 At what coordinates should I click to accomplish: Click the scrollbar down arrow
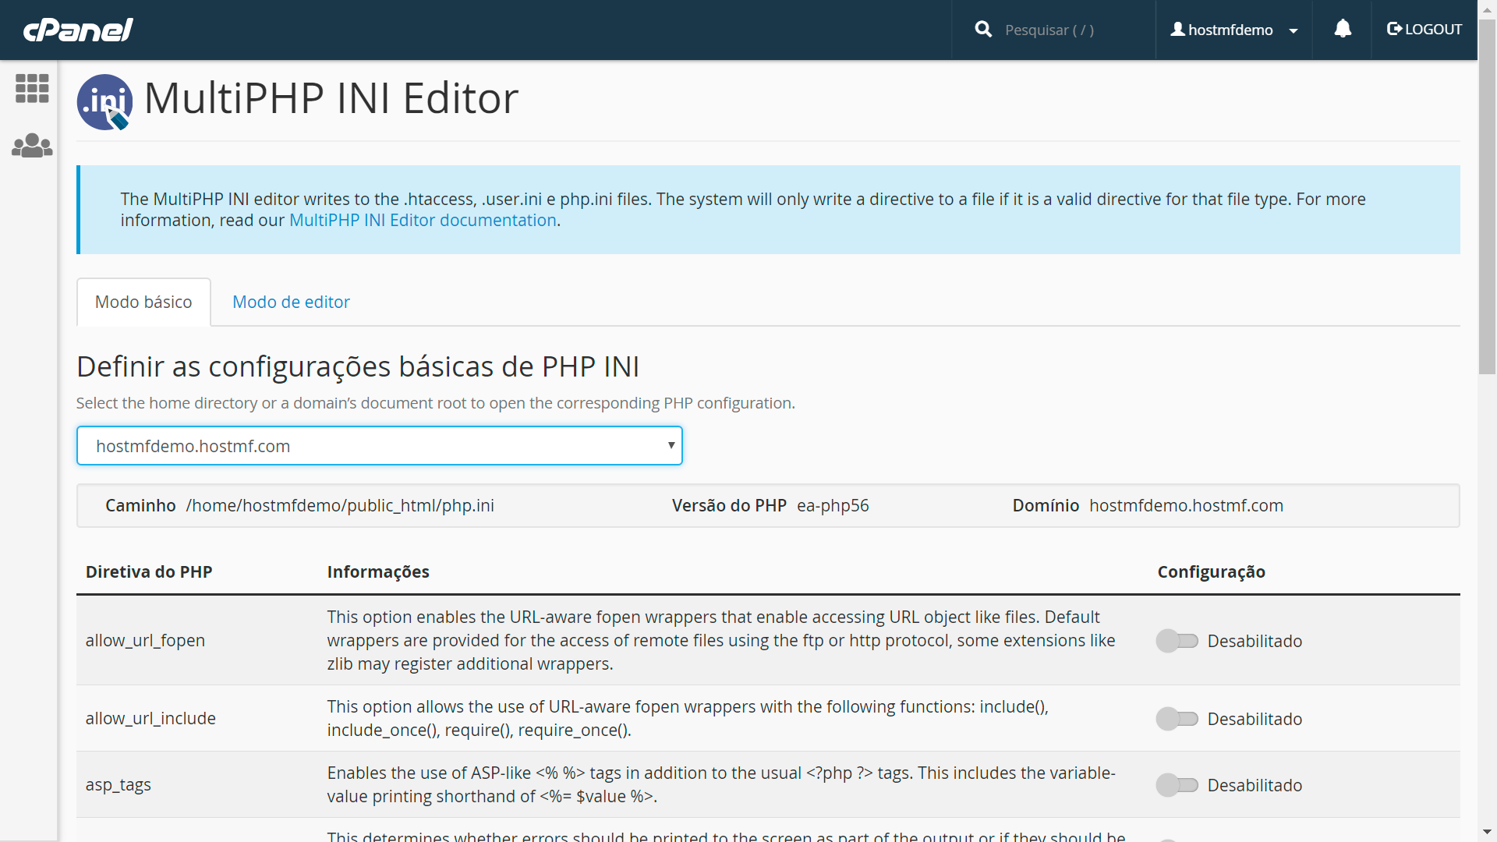point(1487,833)
